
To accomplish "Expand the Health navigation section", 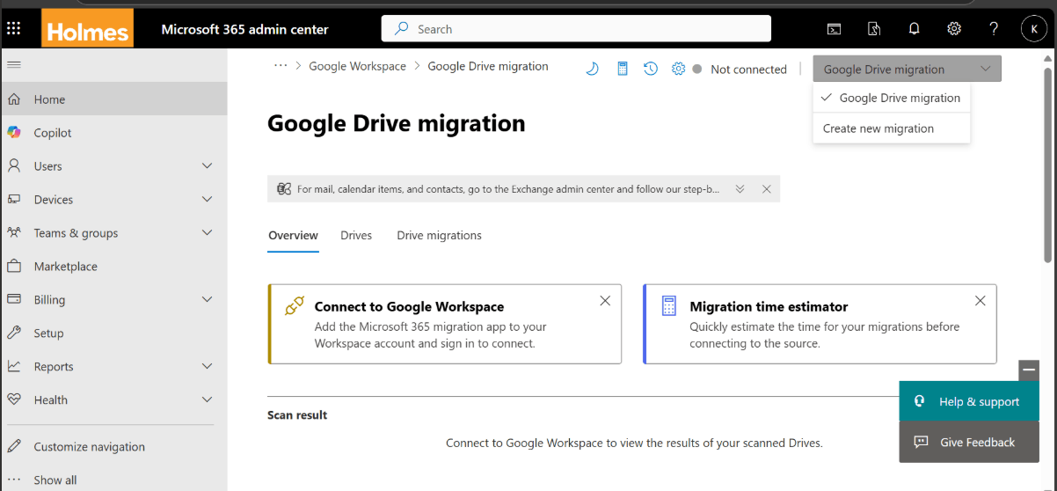I will (x=208, y=399).
